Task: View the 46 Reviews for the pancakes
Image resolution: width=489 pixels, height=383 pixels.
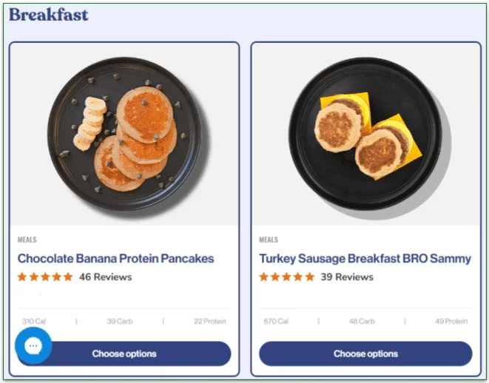Action: pyautogui.click(x=105, y=277)
